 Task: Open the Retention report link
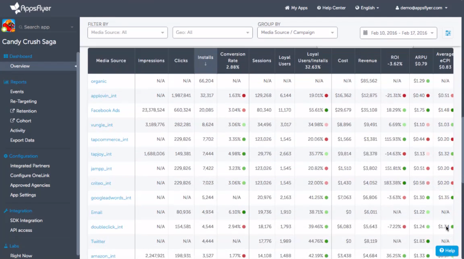tap(26, 111)
